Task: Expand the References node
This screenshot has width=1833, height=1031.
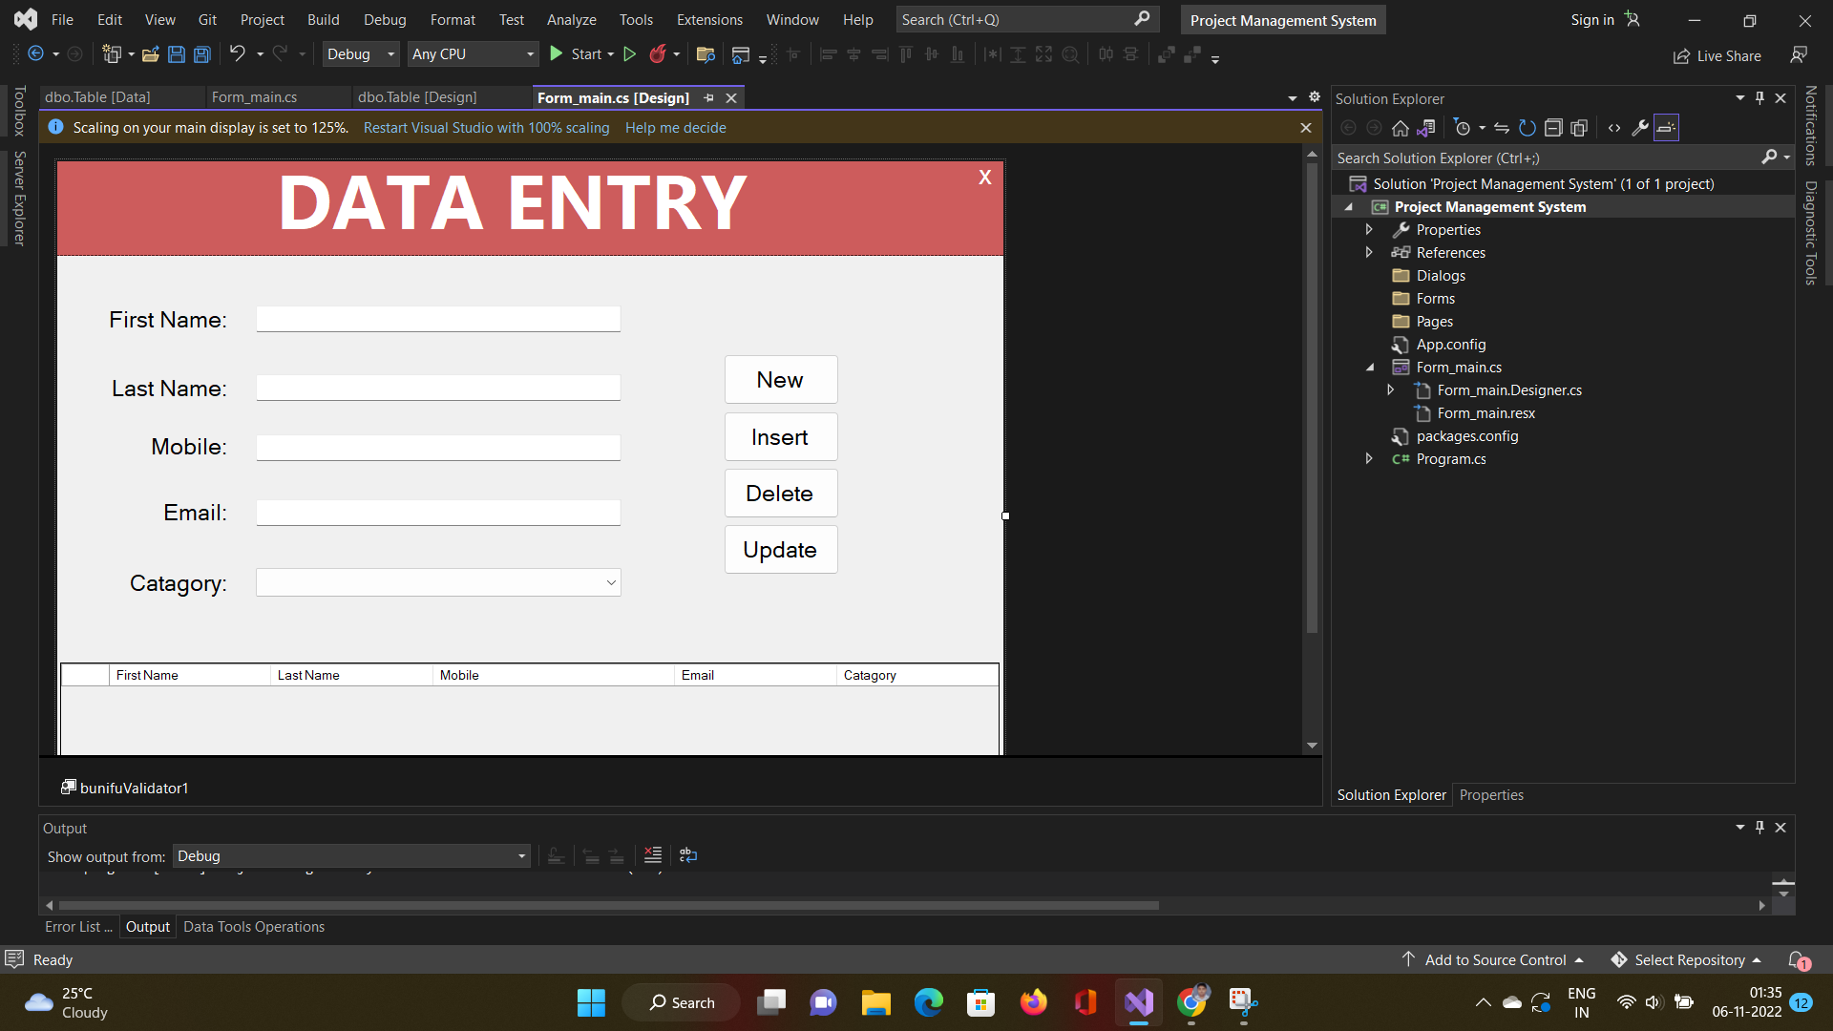Action: 1369,253
